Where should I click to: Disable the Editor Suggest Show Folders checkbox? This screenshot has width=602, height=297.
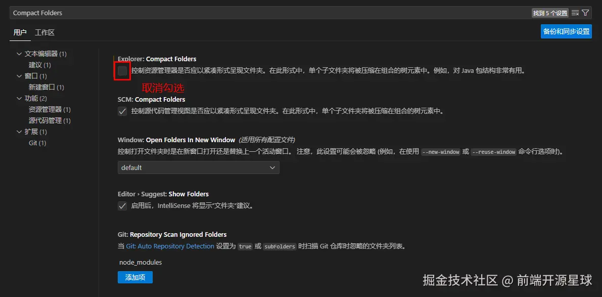tap(122, 206)
